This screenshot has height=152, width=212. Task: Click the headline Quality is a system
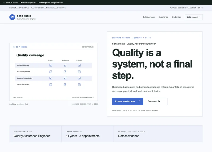152,64
